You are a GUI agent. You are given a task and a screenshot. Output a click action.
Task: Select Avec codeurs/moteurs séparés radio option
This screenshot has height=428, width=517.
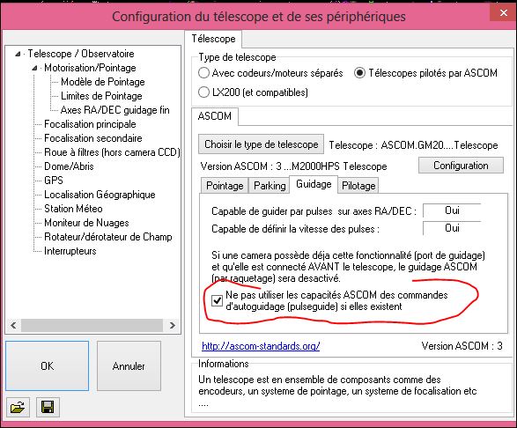(x=203, y=73)
